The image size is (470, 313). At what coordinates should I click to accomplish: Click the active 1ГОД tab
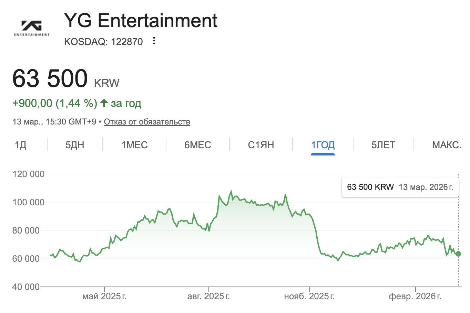pyautogui.click(x=323, y=145)
